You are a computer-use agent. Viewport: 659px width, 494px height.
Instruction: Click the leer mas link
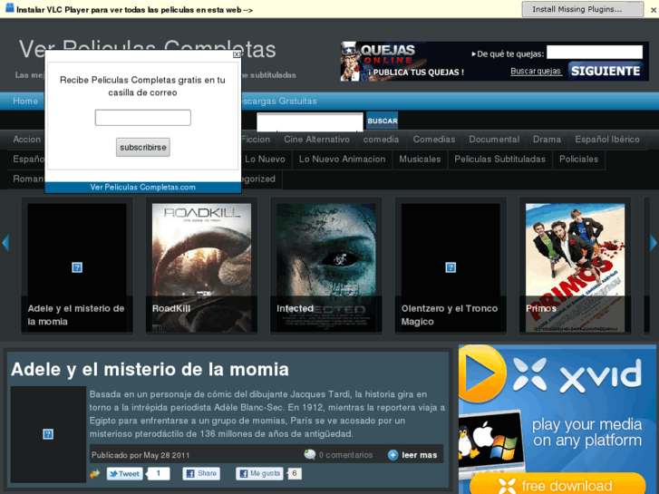tap(420, 455)
